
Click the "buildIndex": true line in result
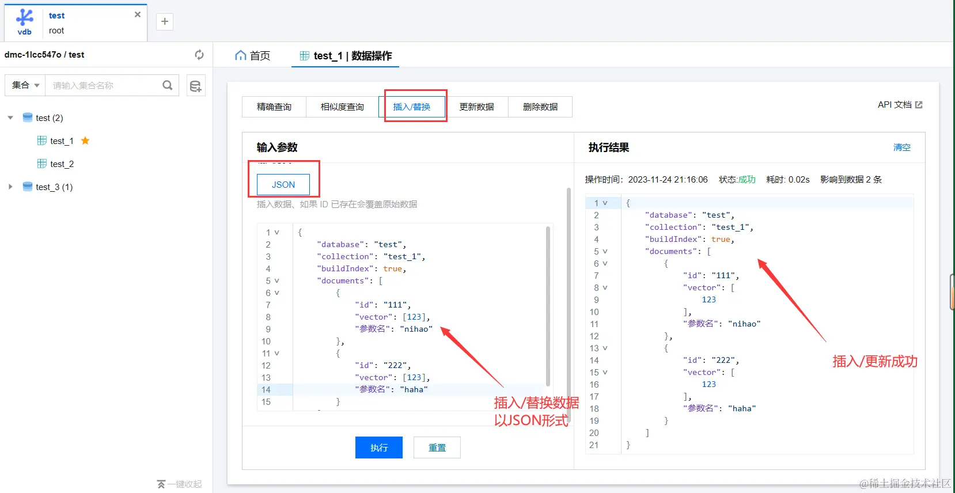coord(690,240)
